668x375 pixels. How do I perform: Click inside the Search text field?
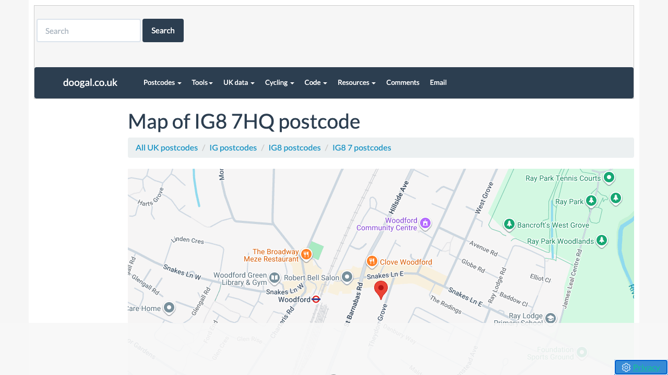click(88, 30)
